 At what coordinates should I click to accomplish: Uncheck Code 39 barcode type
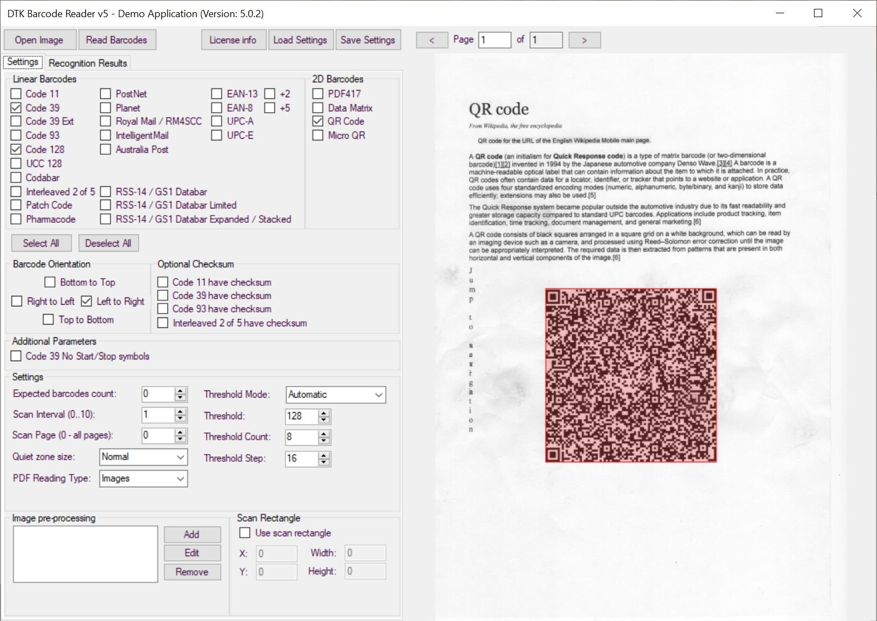[x=16, y=108]
